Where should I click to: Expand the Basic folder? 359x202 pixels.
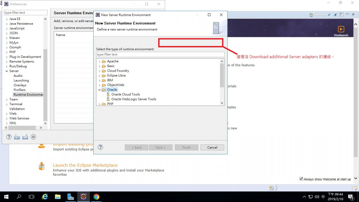click(x=99, y=66)
